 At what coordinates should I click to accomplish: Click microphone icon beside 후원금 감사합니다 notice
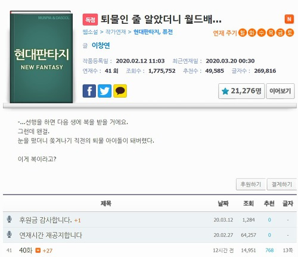click(x=9, y=220)
